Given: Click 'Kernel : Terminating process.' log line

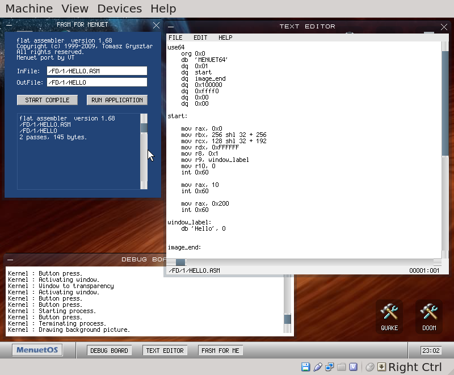Looking at the screenshot, I should 57,323.
